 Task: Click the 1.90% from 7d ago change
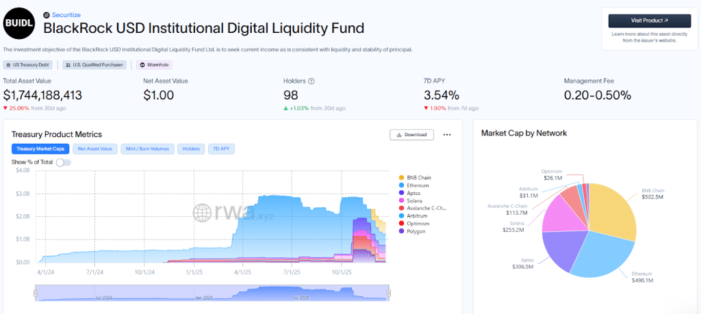click(x=451, y=108)
